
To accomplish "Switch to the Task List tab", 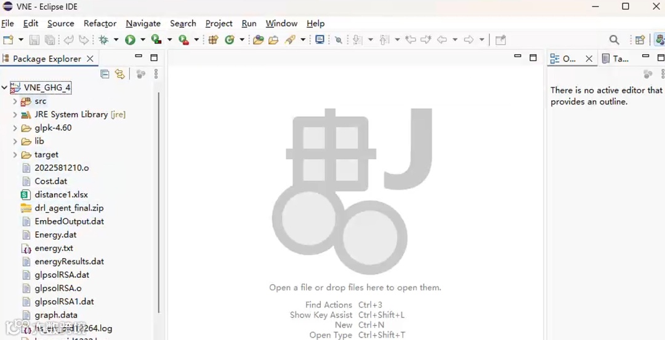I will [x=616, y=59].
